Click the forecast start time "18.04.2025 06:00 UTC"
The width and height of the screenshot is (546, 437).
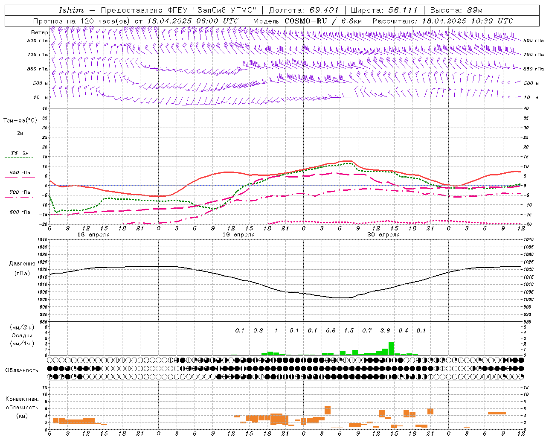192,21
